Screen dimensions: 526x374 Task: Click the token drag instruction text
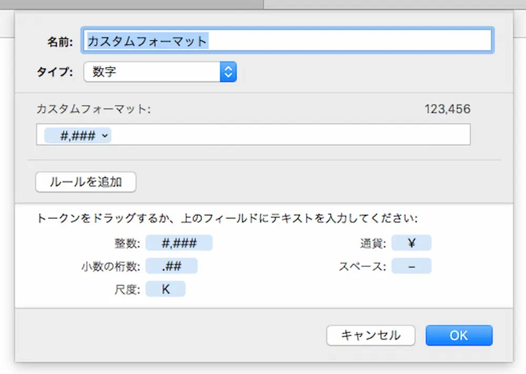227,219
